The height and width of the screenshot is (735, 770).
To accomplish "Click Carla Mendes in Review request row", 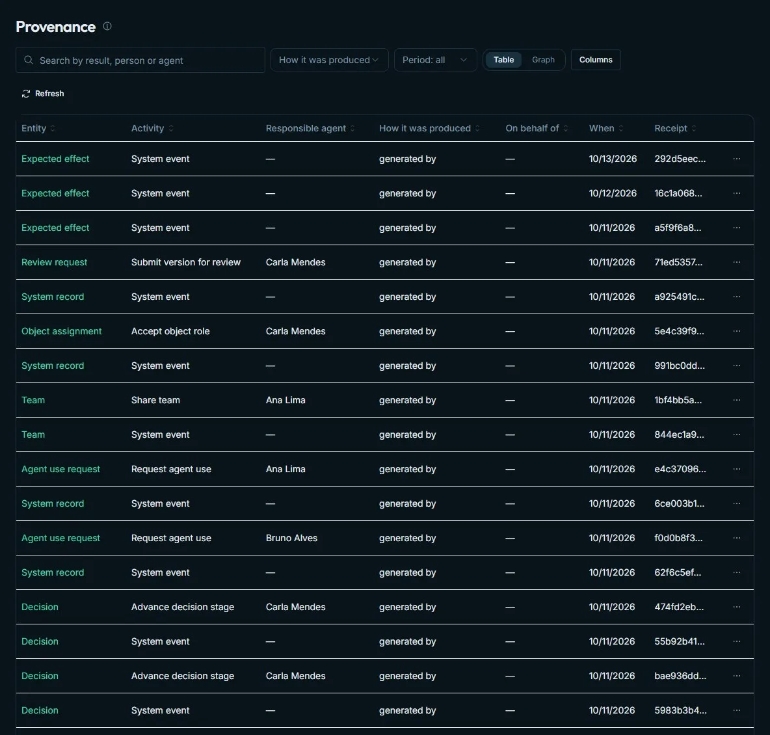I will (x=295, y=262).
